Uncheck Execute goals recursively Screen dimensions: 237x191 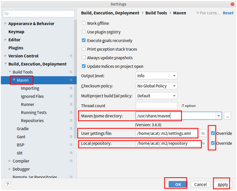(84, 40)
